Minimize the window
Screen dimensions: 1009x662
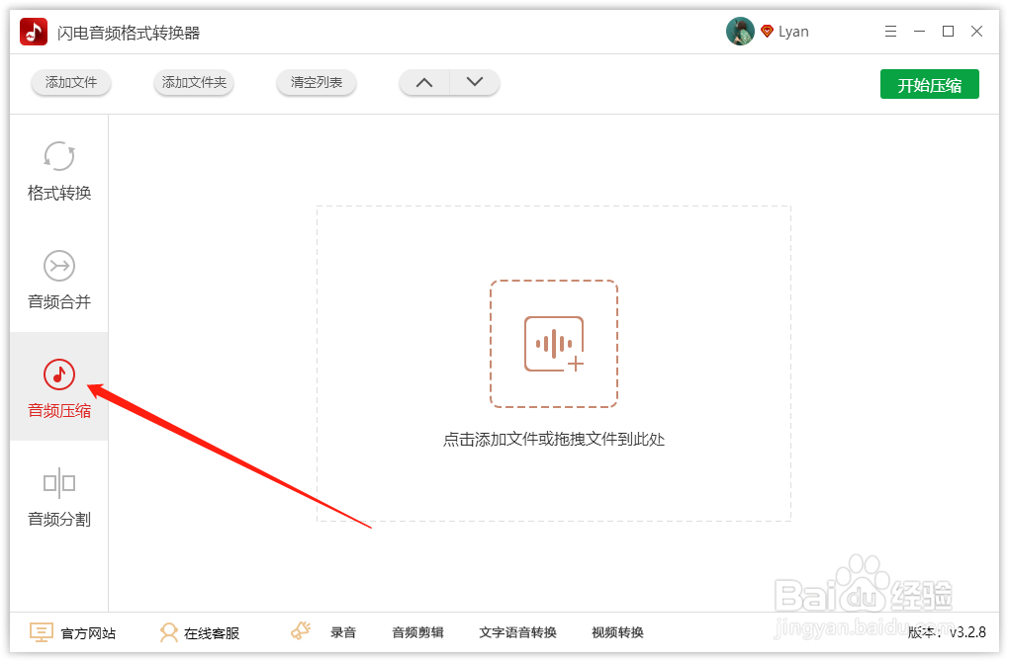tap(920, 32)
